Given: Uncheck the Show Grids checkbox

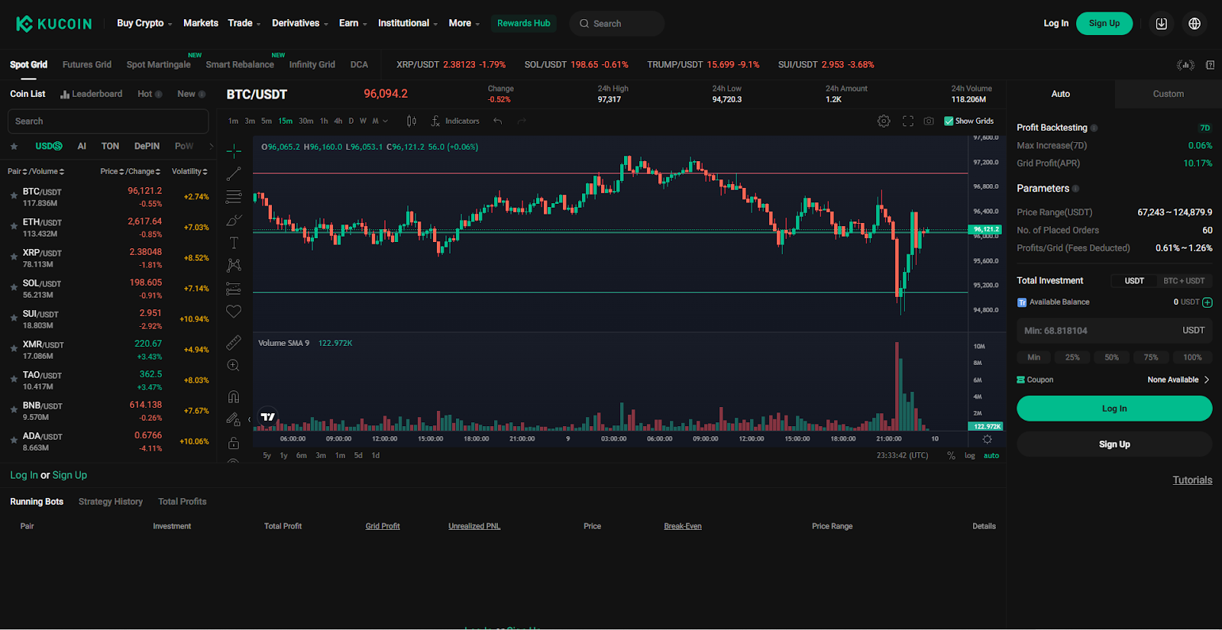Looking at the screenshot, I should pyautogui.click(x=949, y=121).
